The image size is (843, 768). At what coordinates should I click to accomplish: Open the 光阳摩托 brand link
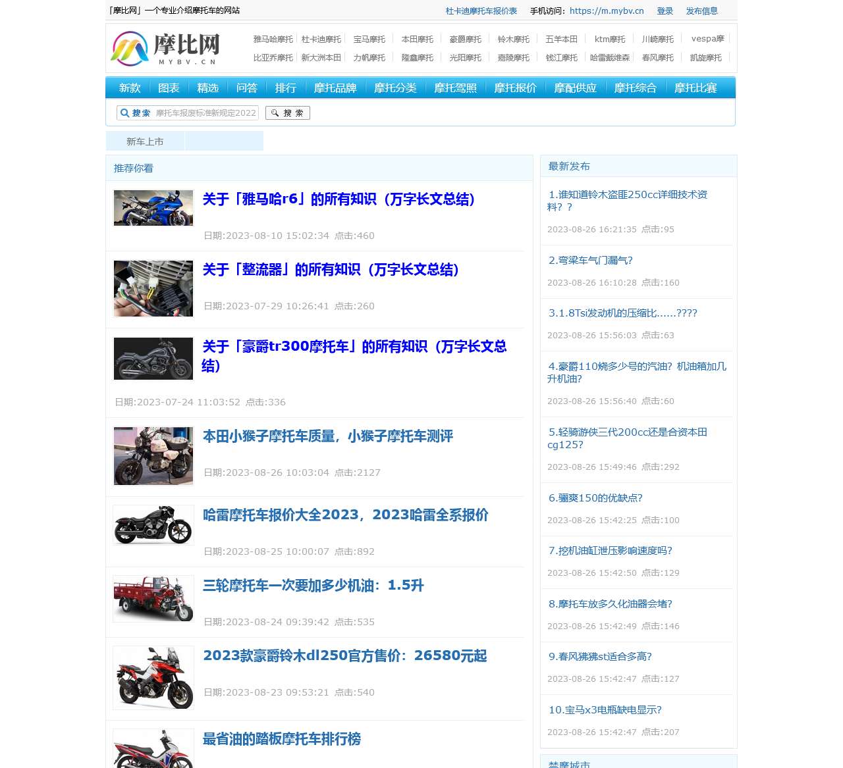(x=466, y=58)
